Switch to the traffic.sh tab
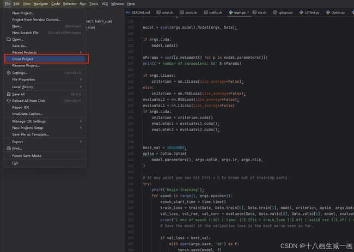Screen dimensions: 354x252 pyautogui.click(x=213, y=13)
